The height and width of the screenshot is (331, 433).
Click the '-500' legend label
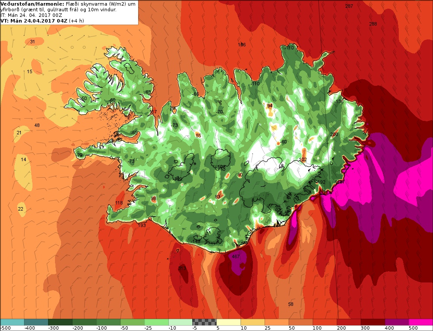pos(6,328)
